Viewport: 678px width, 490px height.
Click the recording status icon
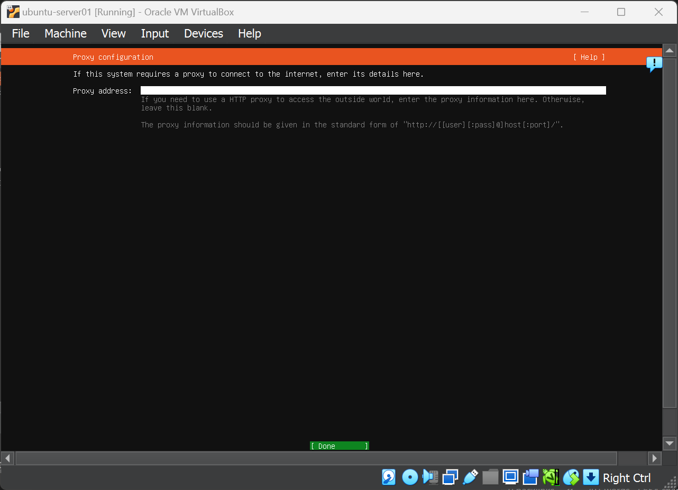click(530, 477)
